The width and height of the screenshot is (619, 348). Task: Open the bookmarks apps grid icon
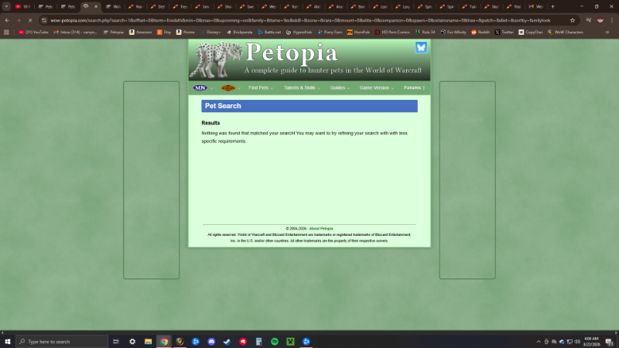[6, 32]
